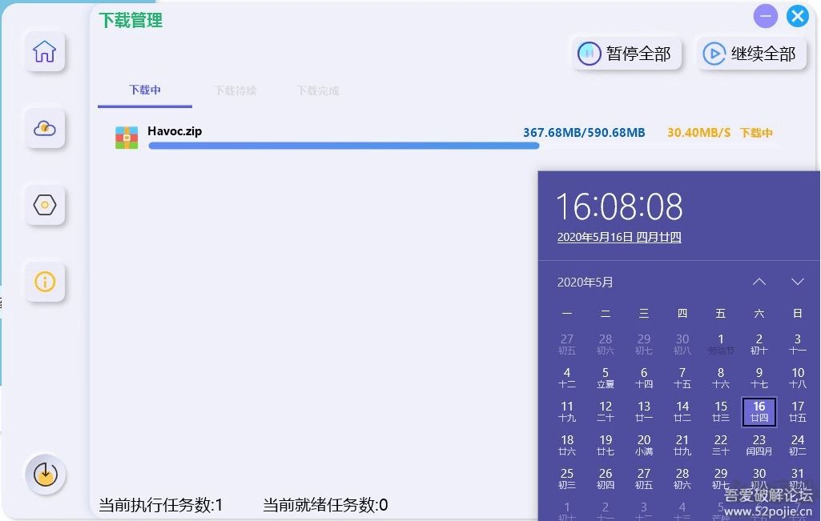The image size is (821, 521).
Task: Select May 31 in the calendar
Action: (x=798, y=479)
